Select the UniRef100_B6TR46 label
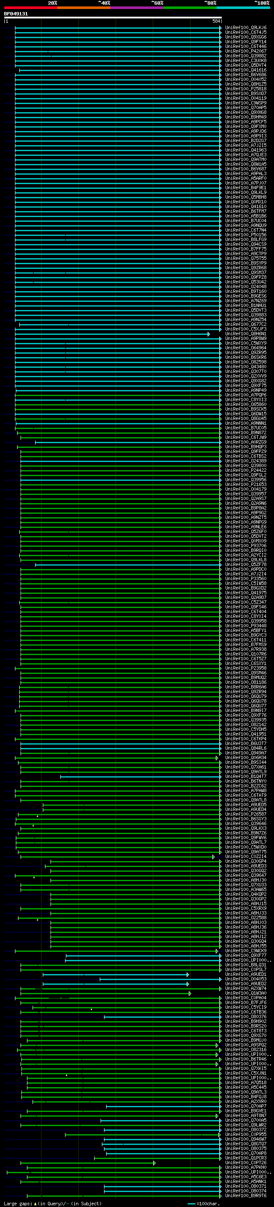274x1207 pixels. tap(245, 1059)
